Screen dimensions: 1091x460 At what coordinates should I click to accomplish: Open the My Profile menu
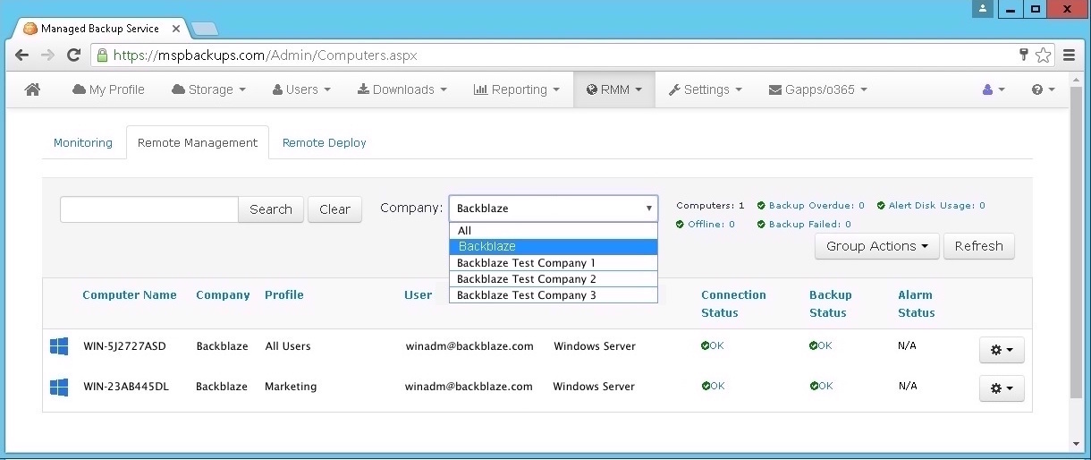pyautogui.click(x=108, y=89)
